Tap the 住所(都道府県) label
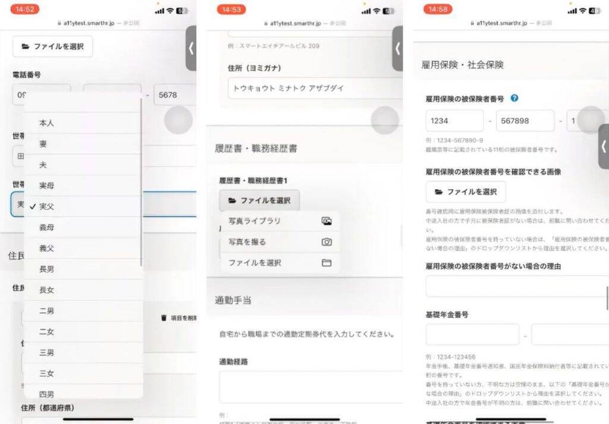This screenshot has width=609, height=424. pos(48,408)
